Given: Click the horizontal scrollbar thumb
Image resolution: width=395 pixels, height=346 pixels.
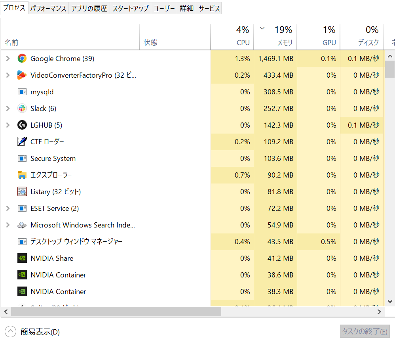Looking at the screenshot, I should (x=116, y=312).
